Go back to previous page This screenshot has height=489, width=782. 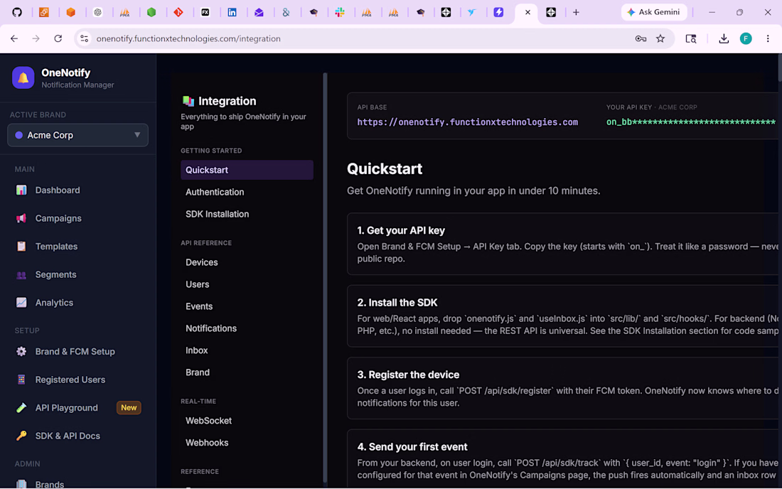click(x=14, y=38)
